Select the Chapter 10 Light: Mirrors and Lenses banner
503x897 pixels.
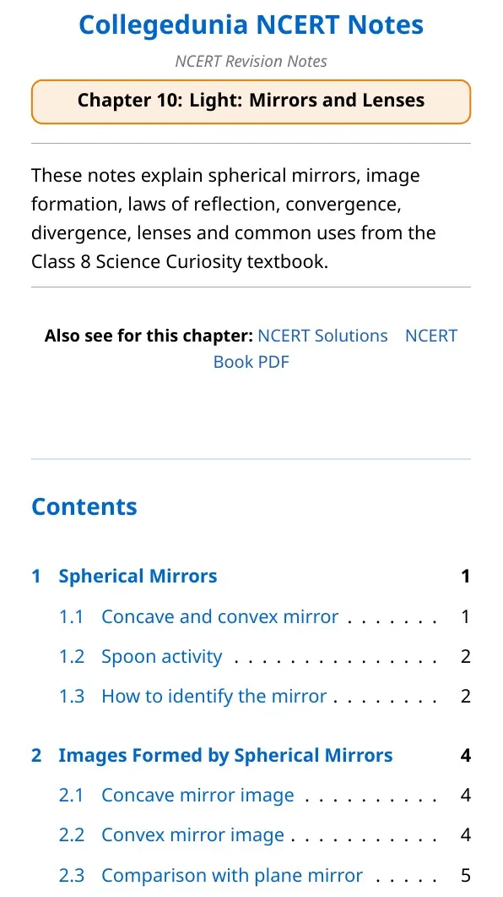[251, 101]
